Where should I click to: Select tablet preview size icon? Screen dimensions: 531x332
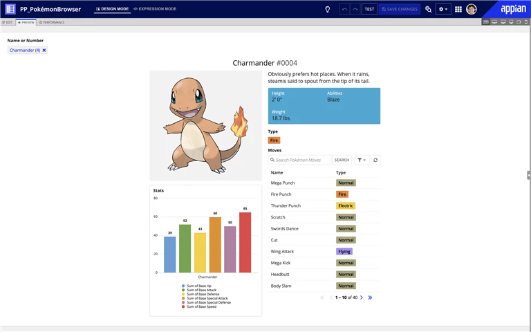(519, 22)
